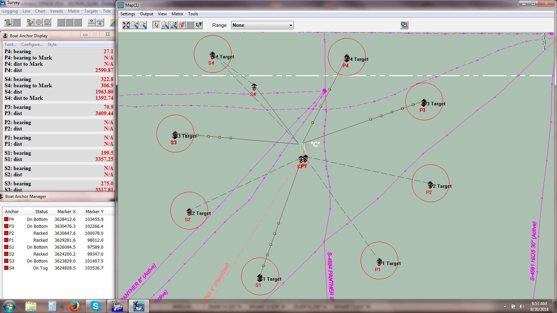The width and height of the screenshot is (557, 313).
Task: Click the Zoom In magnifier icon
Action: tap(134, 25)
